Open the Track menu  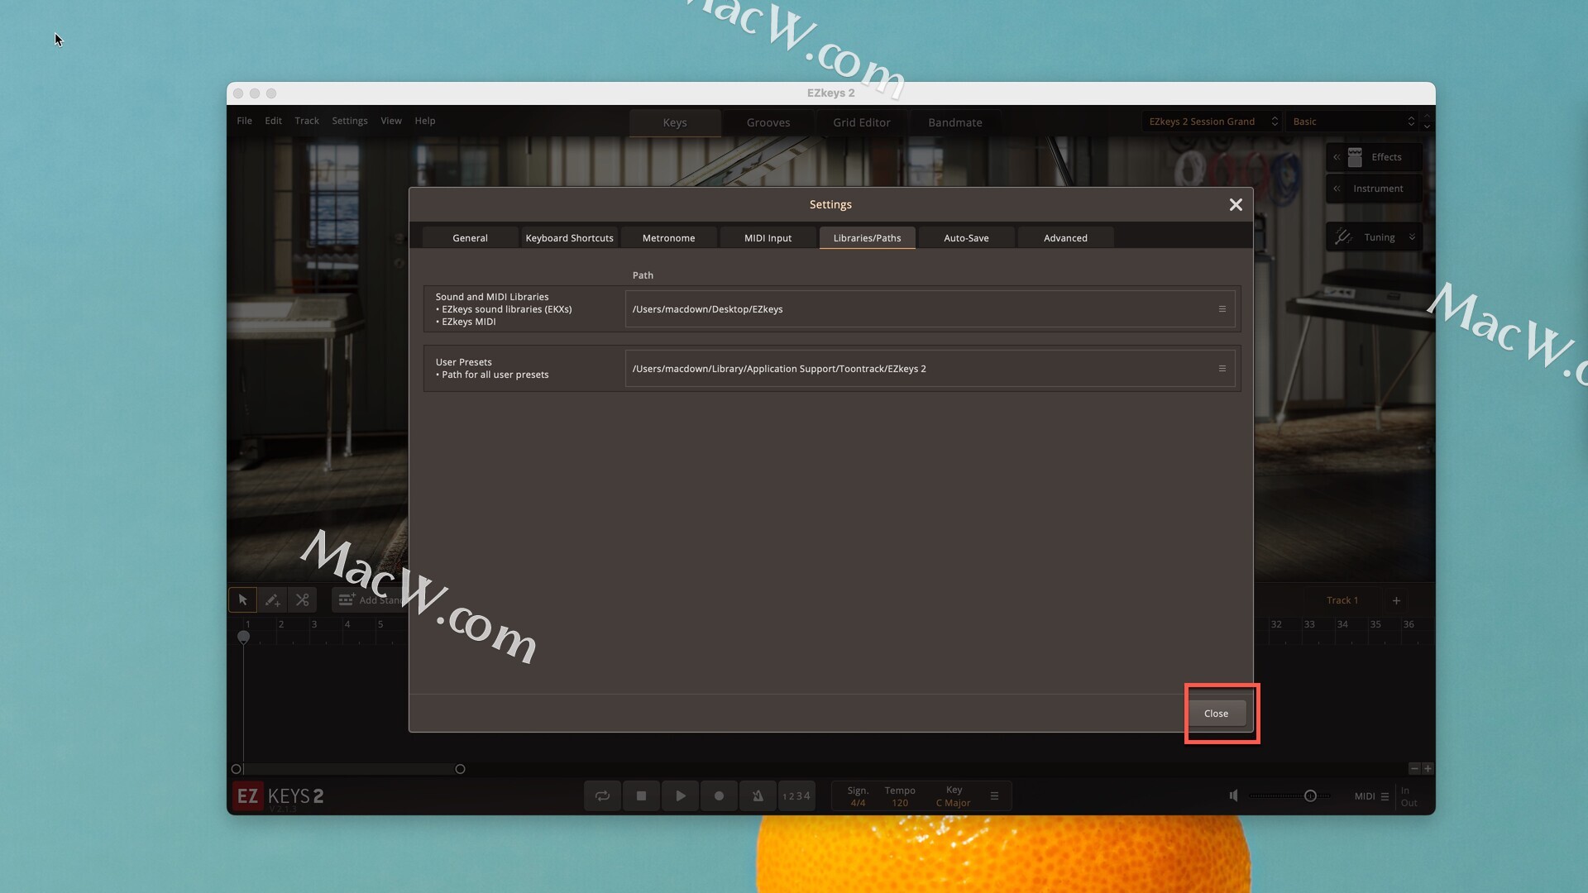coord(306,121)
